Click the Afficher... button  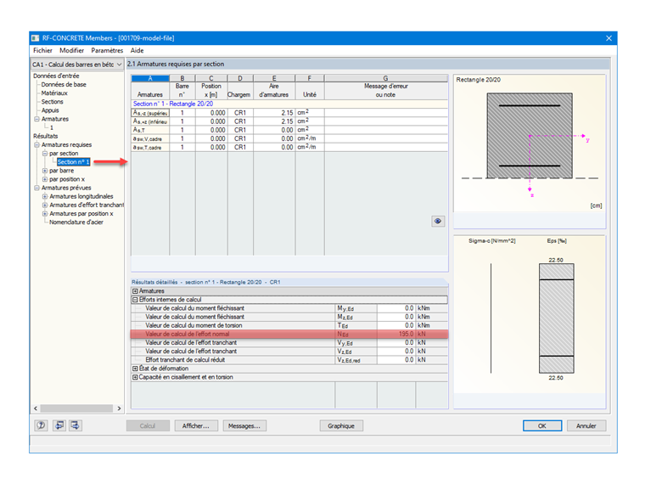click(196, 426)
